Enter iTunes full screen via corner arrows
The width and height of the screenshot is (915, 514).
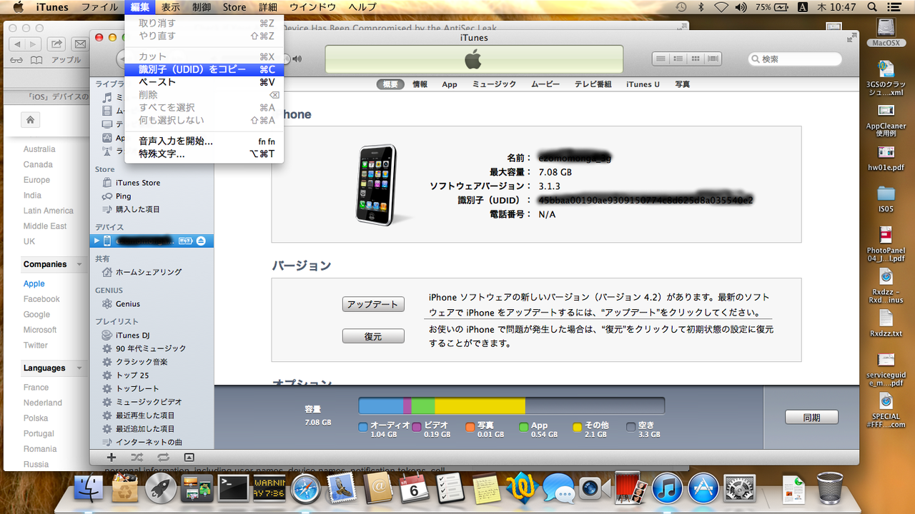click(x=851, y=37)
